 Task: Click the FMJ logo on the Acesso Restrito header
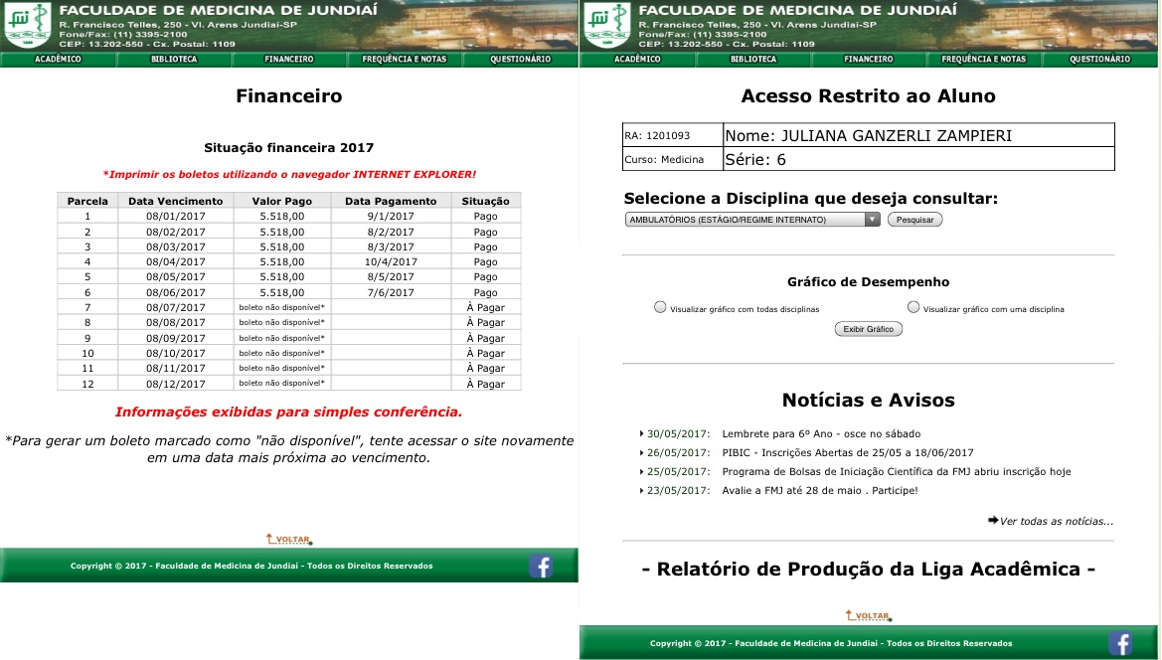[605, 25]
